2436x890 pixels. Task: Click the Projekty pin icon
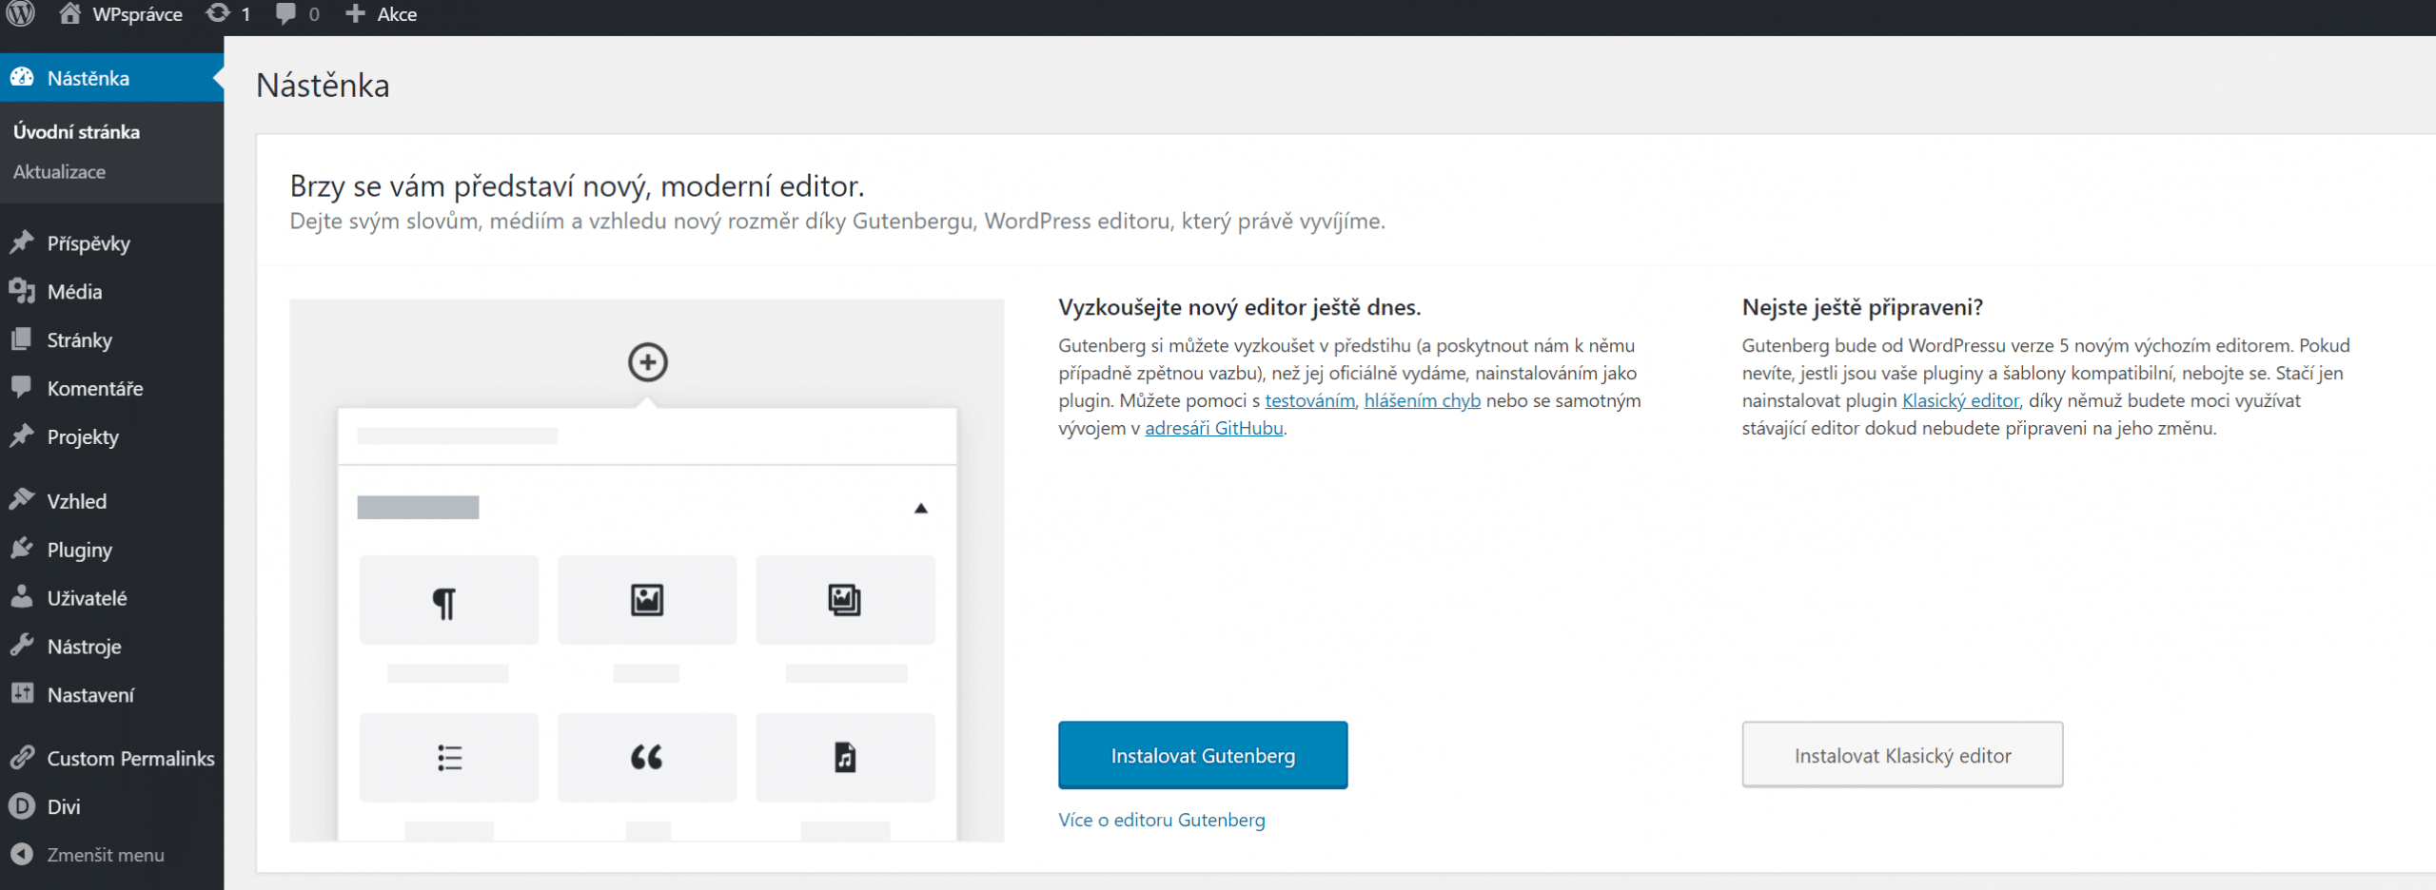coord(22,436)
